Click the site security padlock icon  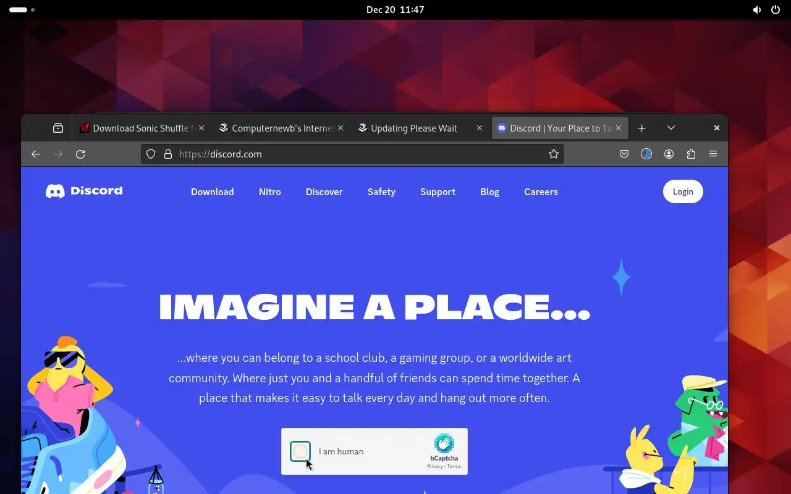point(167,154)
